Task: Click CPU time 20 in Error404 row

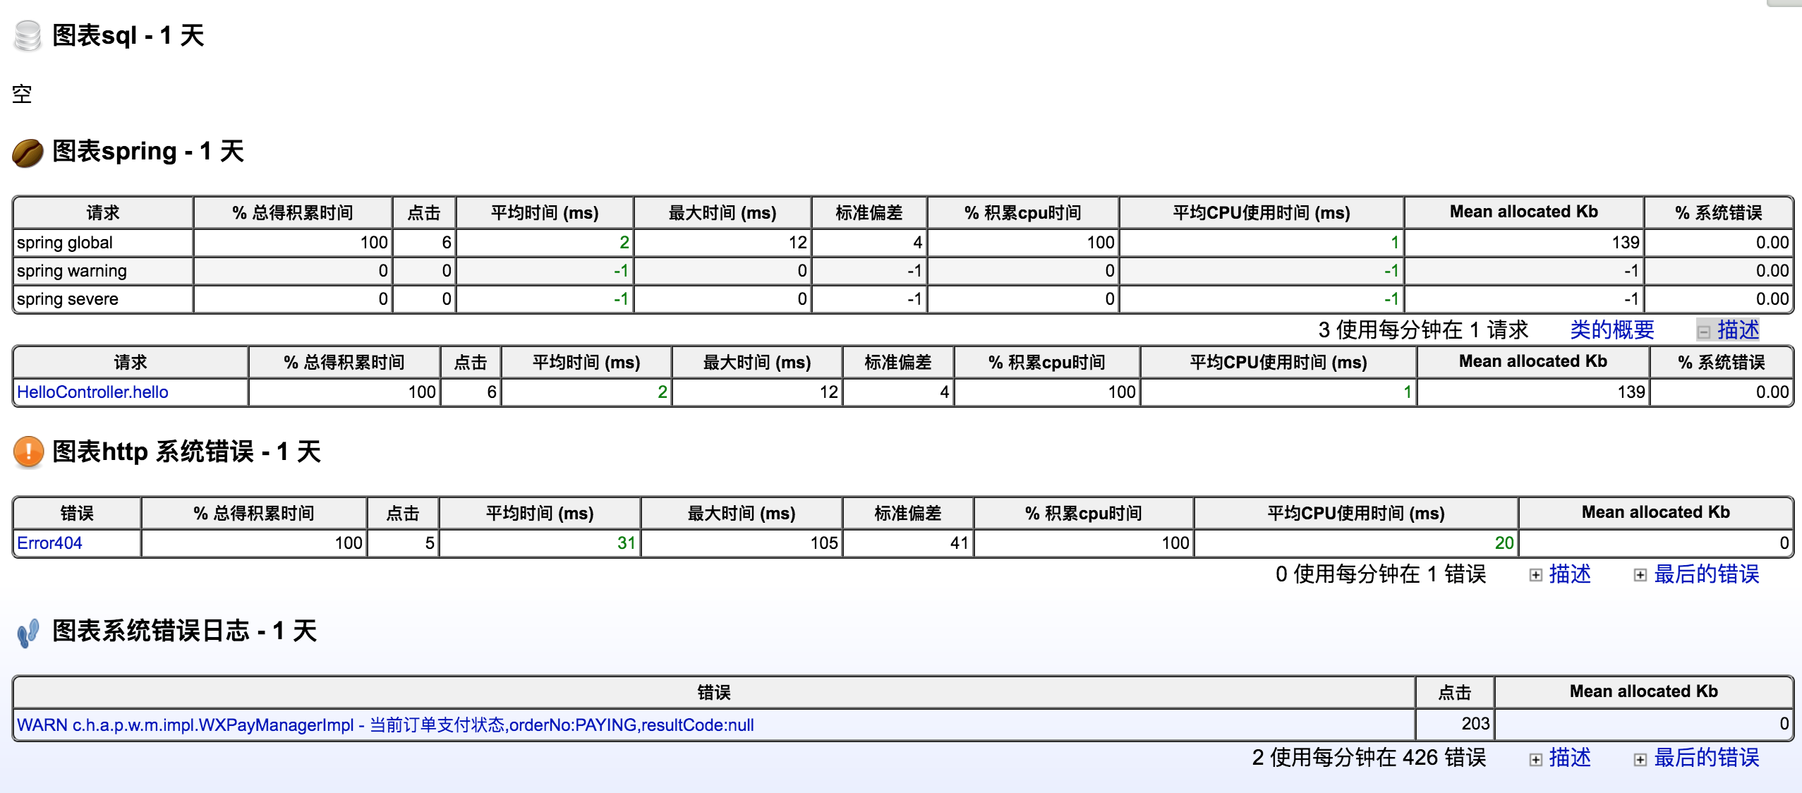Action: 1504,543
